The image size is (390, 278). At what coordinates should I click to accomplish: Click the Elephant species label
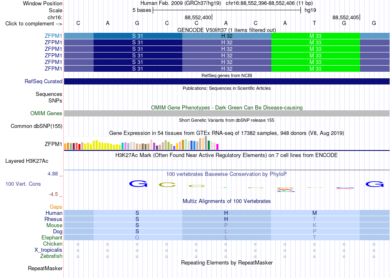(52, 237)
